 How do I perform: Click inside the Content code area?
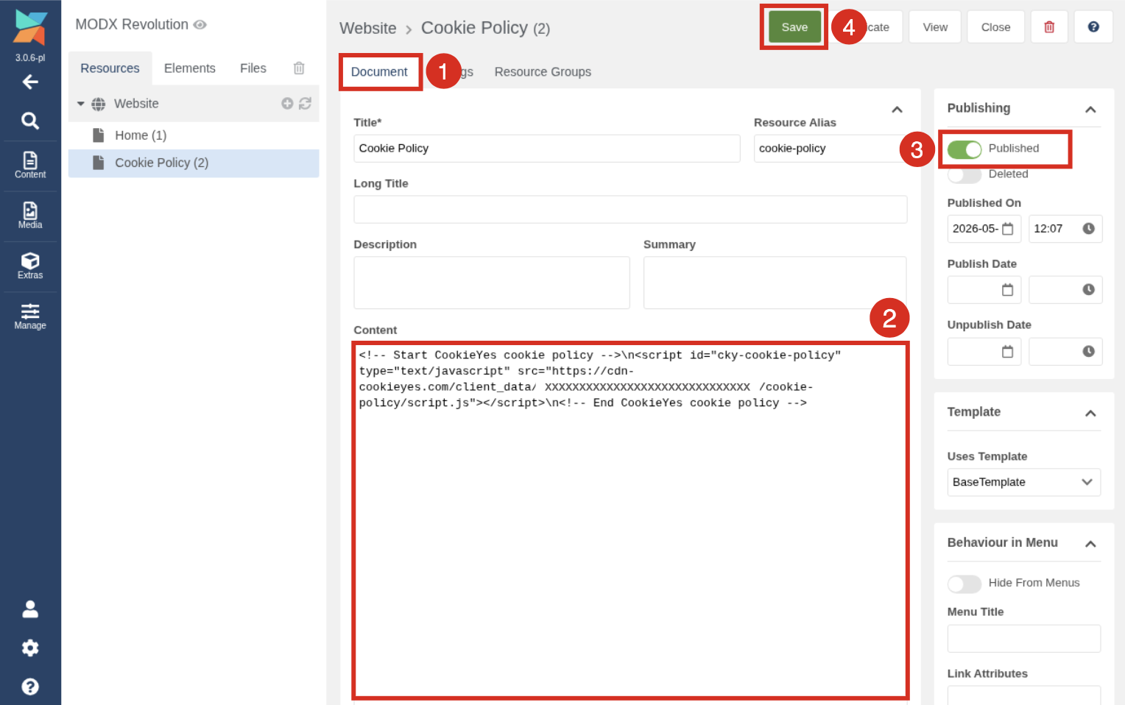(630, 520)
